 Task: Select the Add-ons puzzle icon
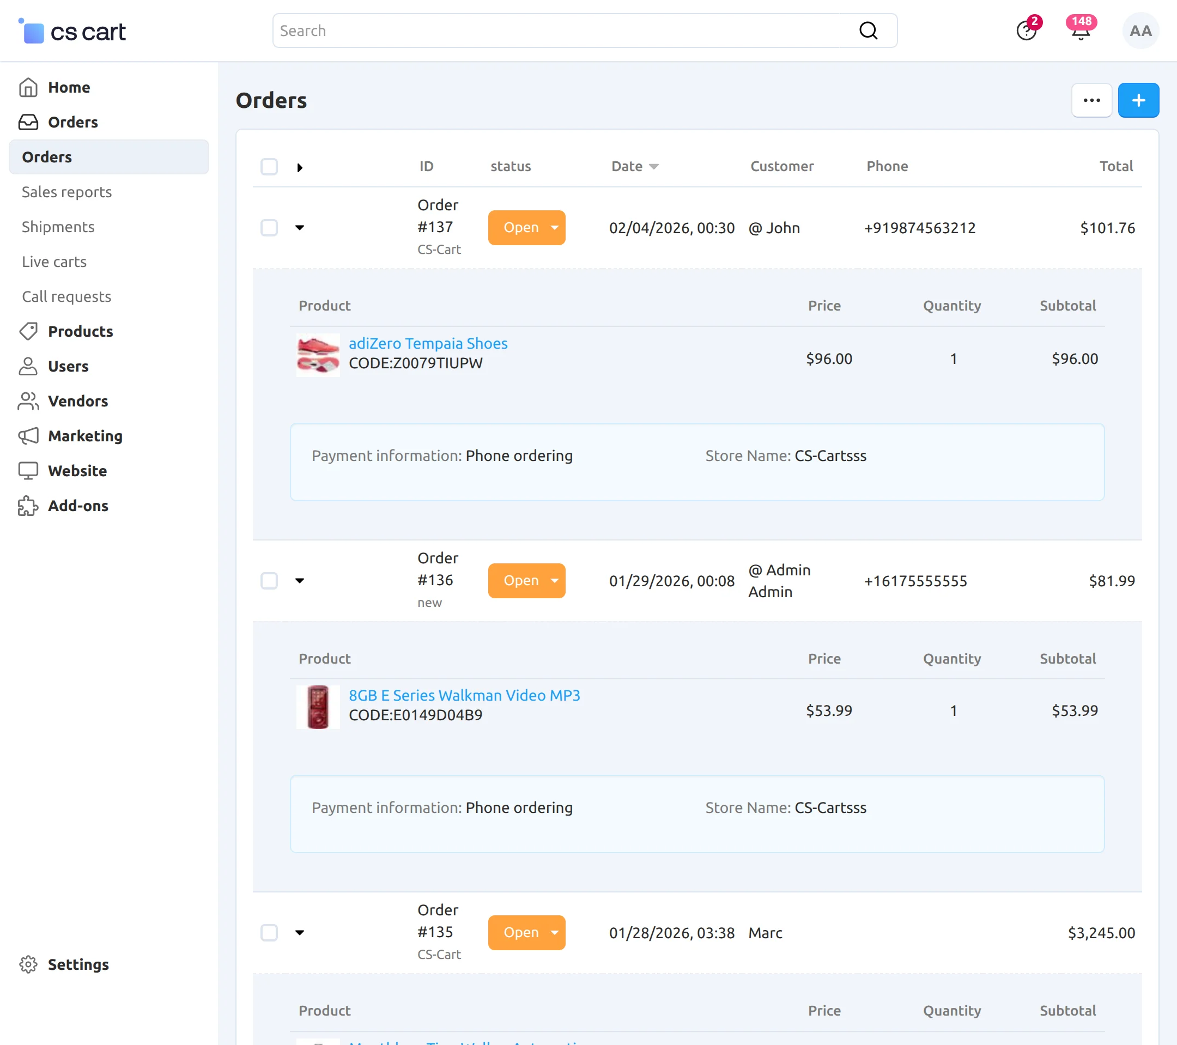pos(29,506)
